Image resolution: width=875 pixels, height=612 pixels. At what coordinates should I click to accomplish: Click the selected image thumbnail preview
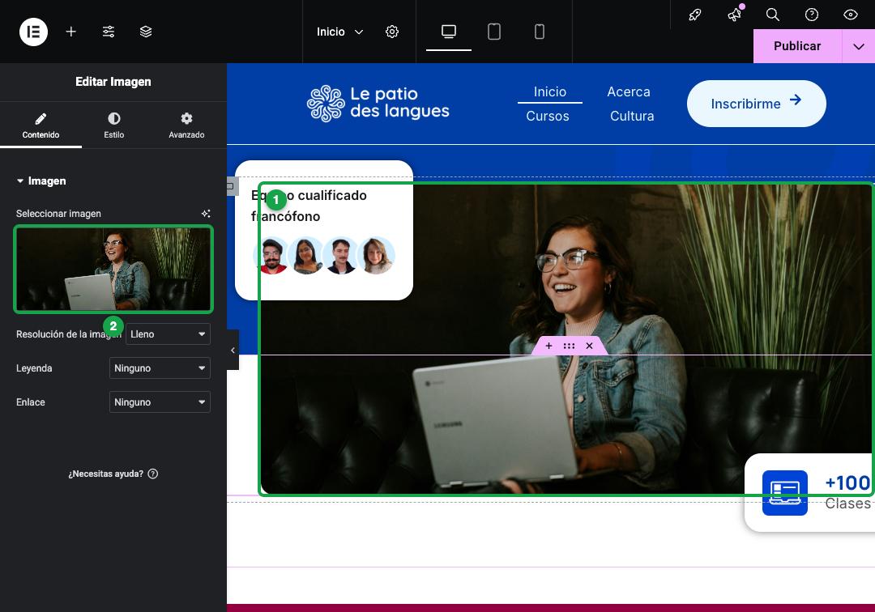[x=113, y=269]
